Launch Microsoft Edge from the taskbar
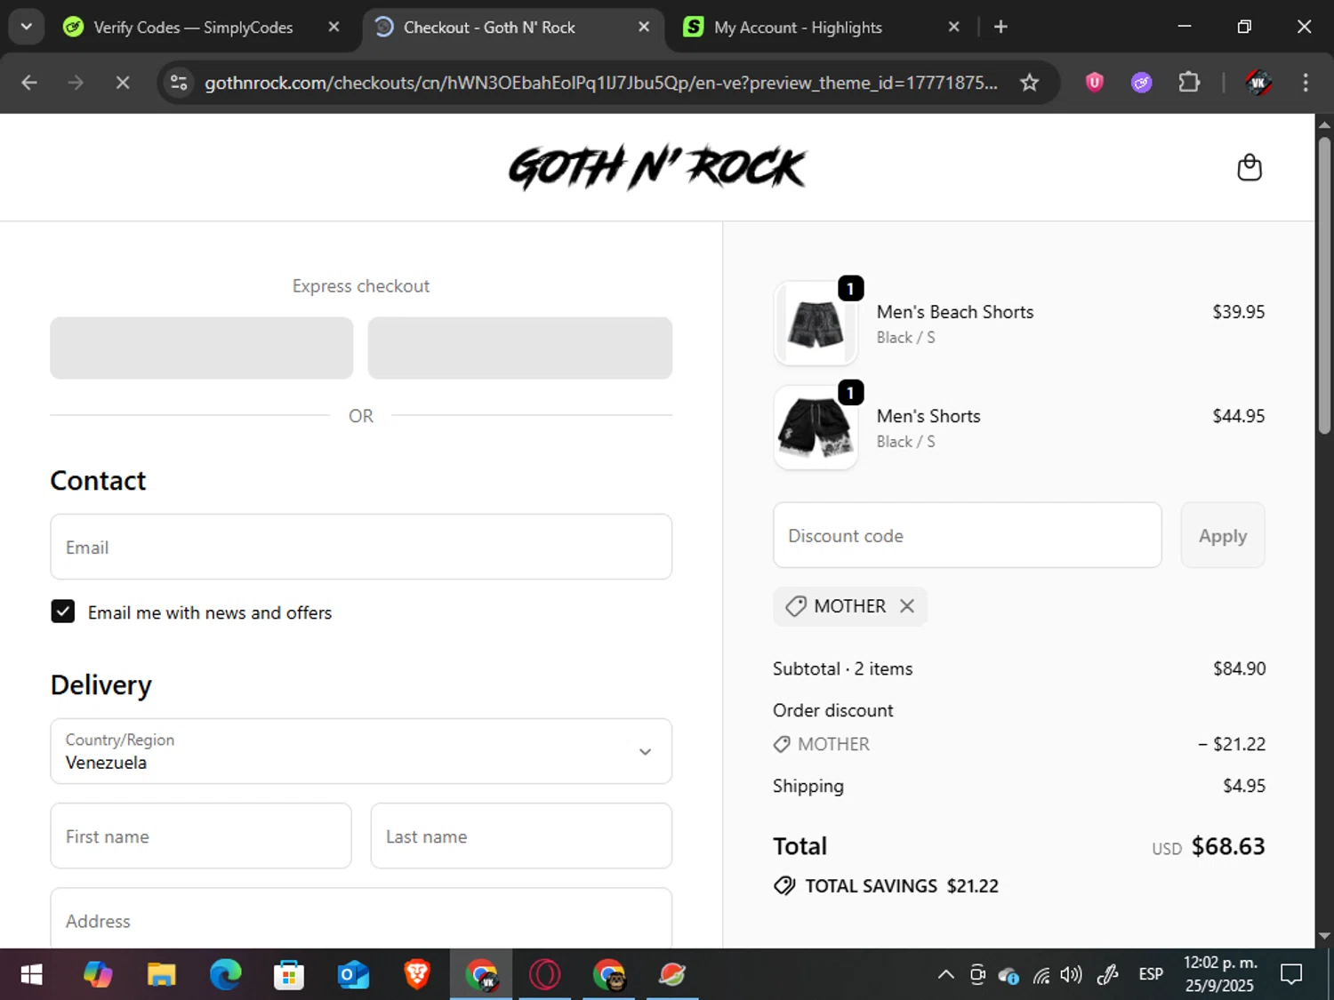This screenshot has width=1334, height=1000. tap(225, 974)
